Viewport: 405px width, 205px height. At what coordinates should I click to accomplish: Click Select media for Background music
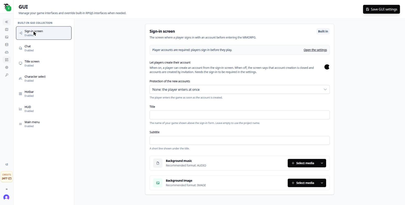(x=303, y=163)
